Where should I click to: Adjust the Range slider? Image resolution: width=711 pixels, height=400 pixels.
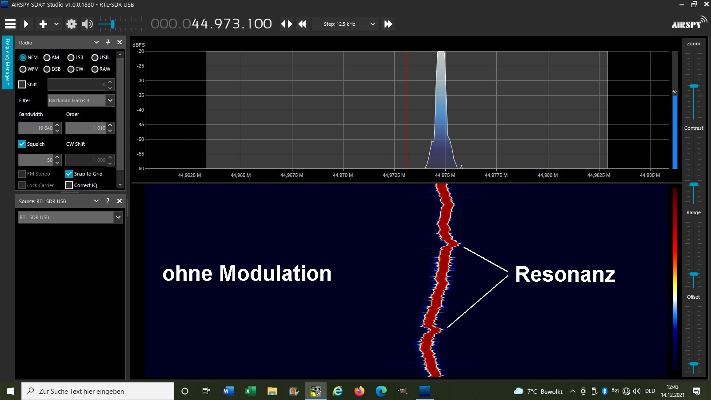[x=694, y=275]
